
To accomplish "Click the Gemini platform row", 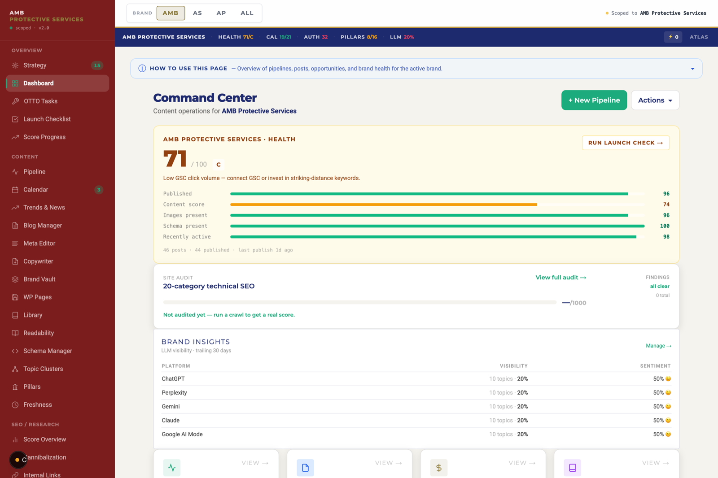I will tap(416, 407).
